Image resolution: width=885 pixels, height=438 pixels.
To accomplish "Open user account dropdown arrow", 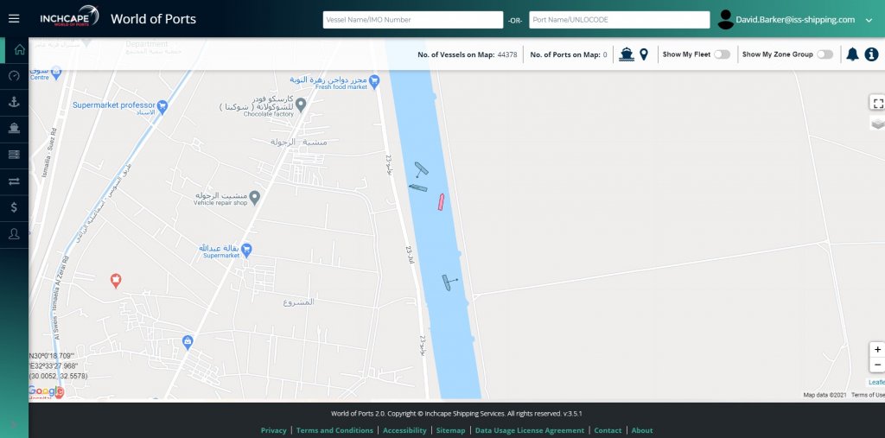I will 869,21.
